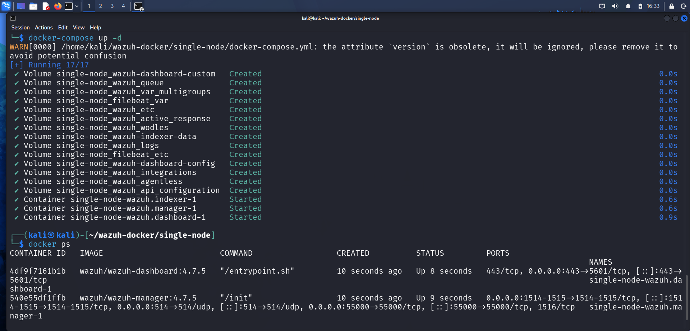This screenshot has width=690, height=331.
Task: Click 'single-node-wazuh.indexer-1' container name
Action: click(x=133, y=199)
